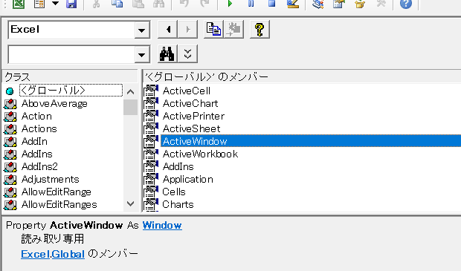The width and height of the screenshot is (461, 271).
Task: Click the Break pause icon
Action: click(251, 4)
